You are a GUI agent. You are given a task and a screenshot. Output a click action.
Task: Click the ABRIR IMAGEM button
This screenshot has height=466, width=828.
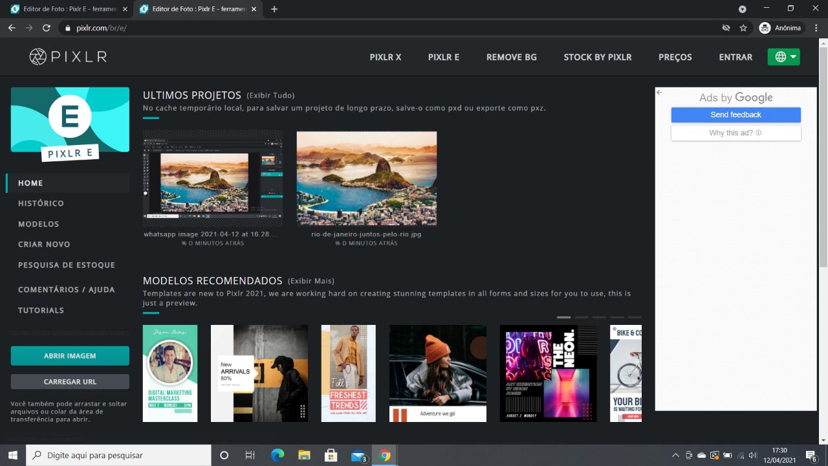pos(70,356)
